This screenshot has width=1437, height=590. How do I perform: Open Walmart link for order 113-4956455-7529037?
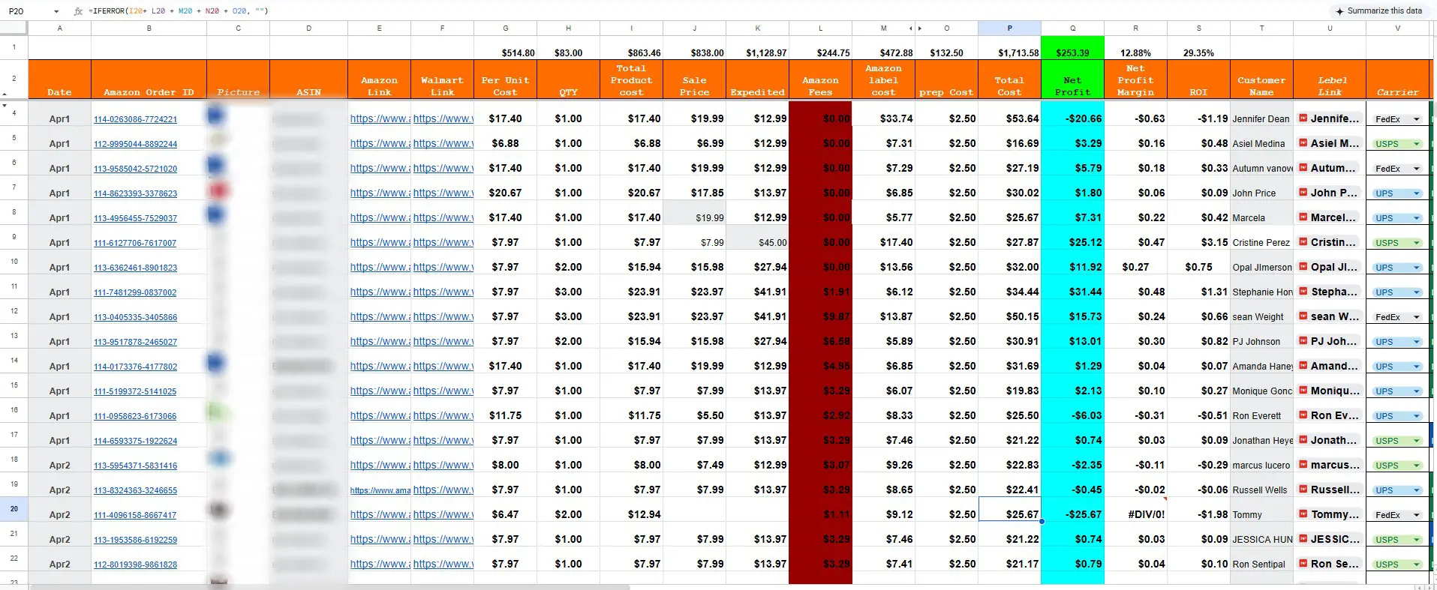pos(443,217)
